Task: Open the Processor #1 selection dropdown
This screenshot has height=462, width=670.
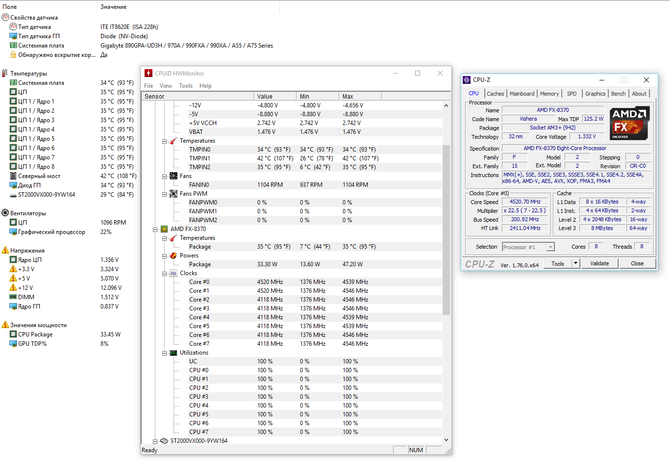Action: [550, 247]
